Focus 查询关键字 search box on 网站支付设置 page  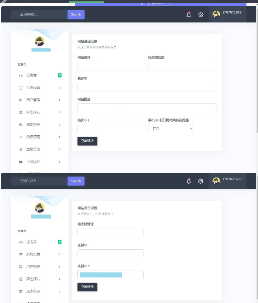tap(39, 181)
